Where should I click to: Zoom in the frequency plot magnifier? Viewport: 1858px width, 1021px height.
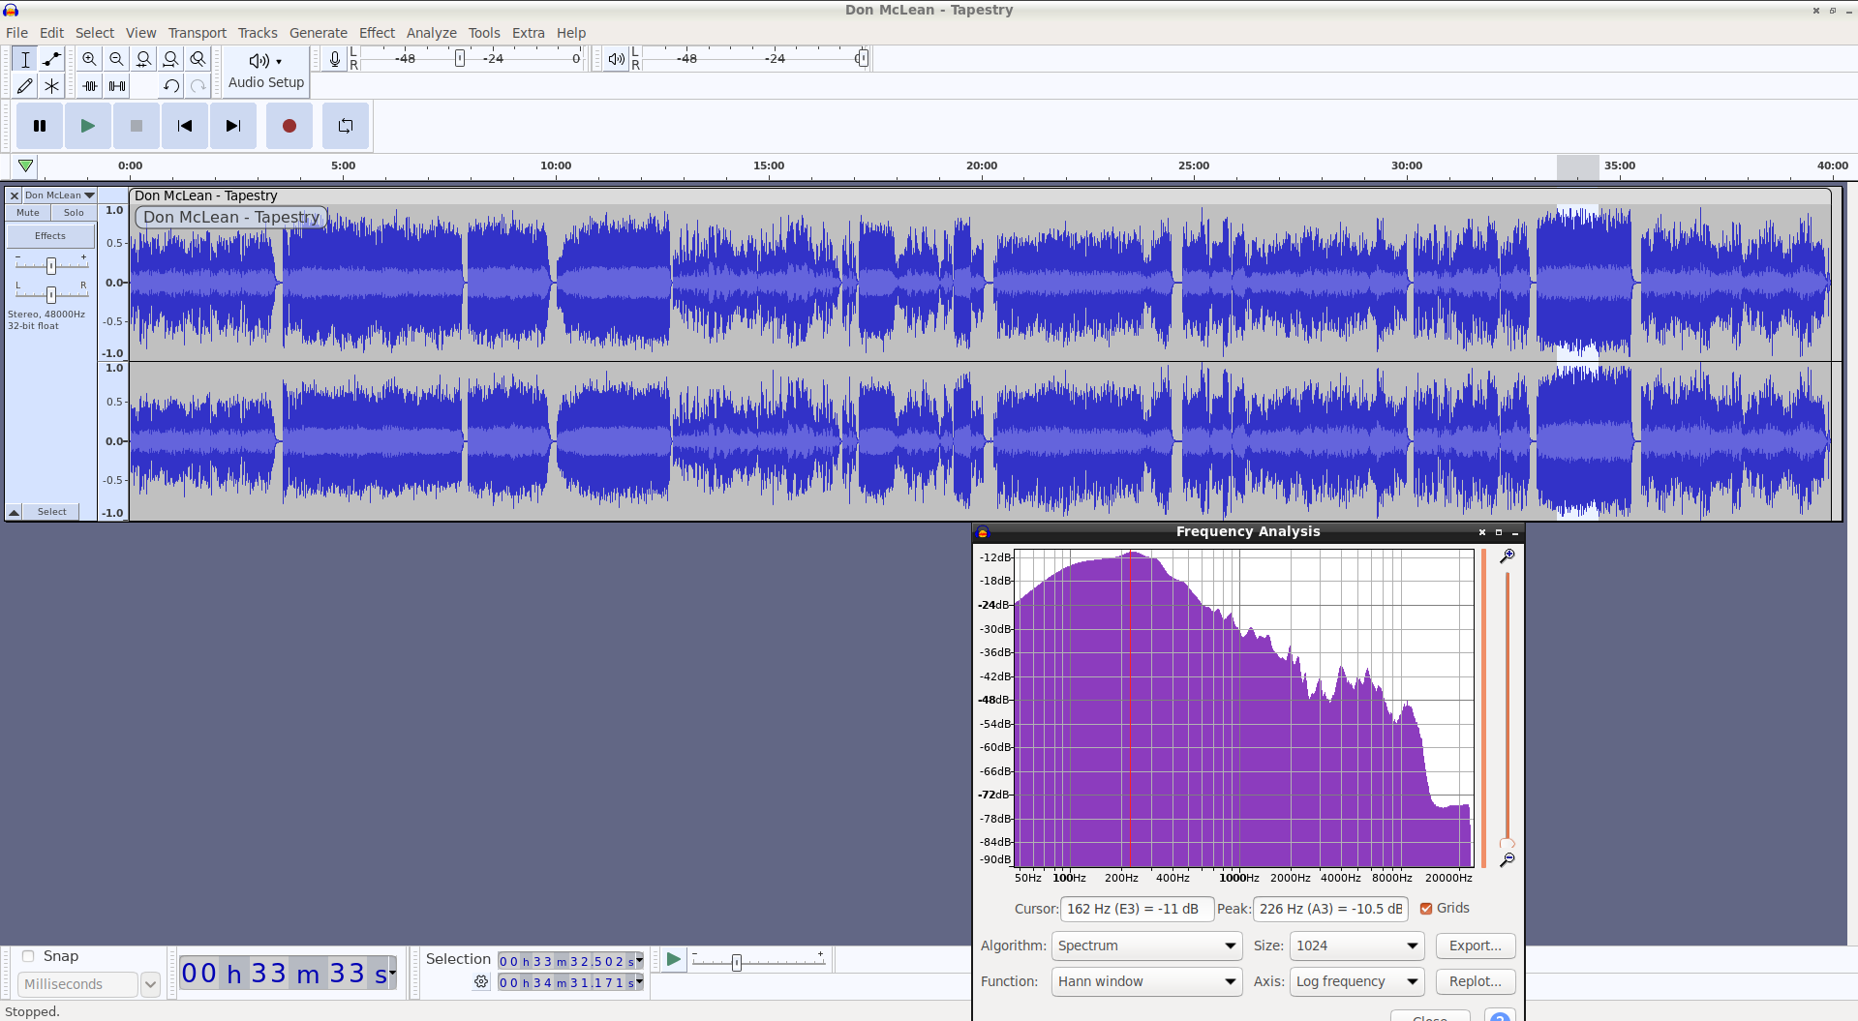(x=1507, y=556)
